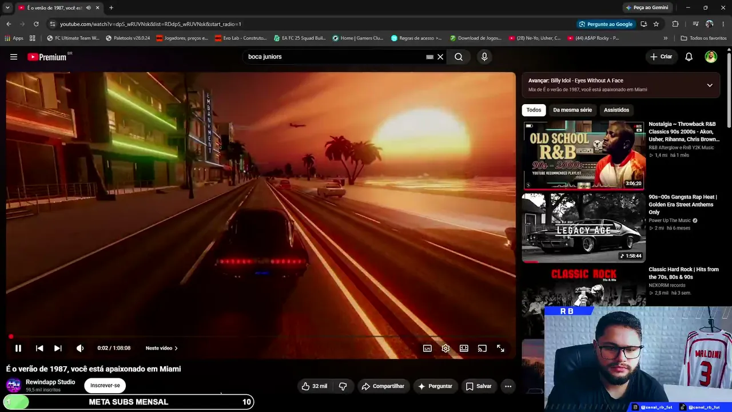
Task: Go to YouTube Premium home logo
Action: pos(47,57)
